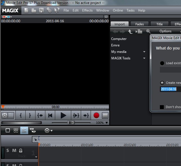Open the Online menu
The height and width of the screenshot is (166, 181).
(x=118, y=10)
